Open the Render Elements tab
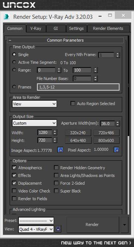This screenshot has height=247, width=134. (x=108, y=28)
